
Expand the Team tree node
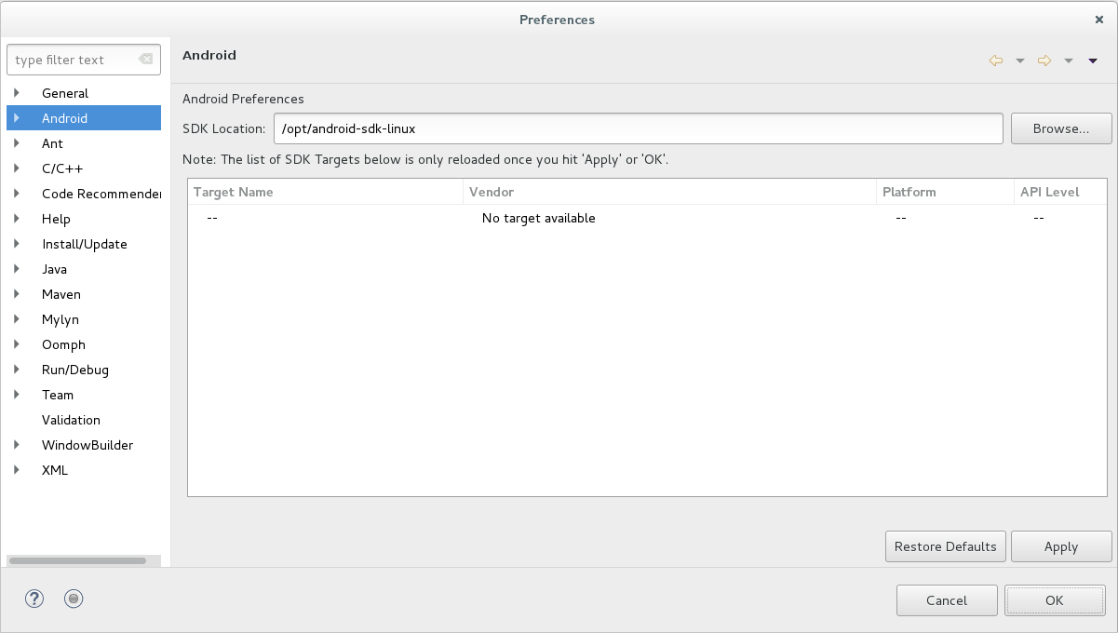(17, 395)
